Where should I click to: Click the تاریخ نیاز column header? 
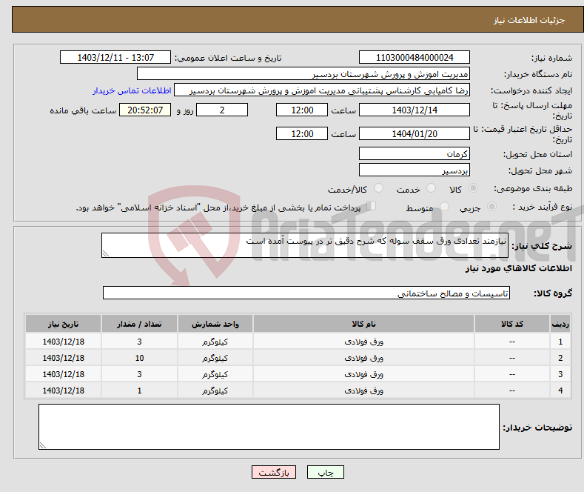click(63, 324)
